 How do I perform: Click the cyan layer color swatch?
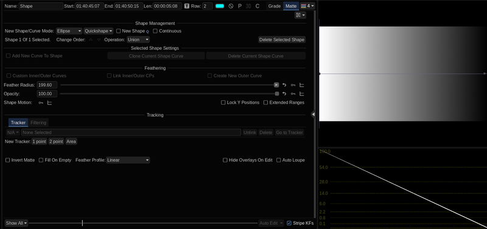tap(220, 6)
